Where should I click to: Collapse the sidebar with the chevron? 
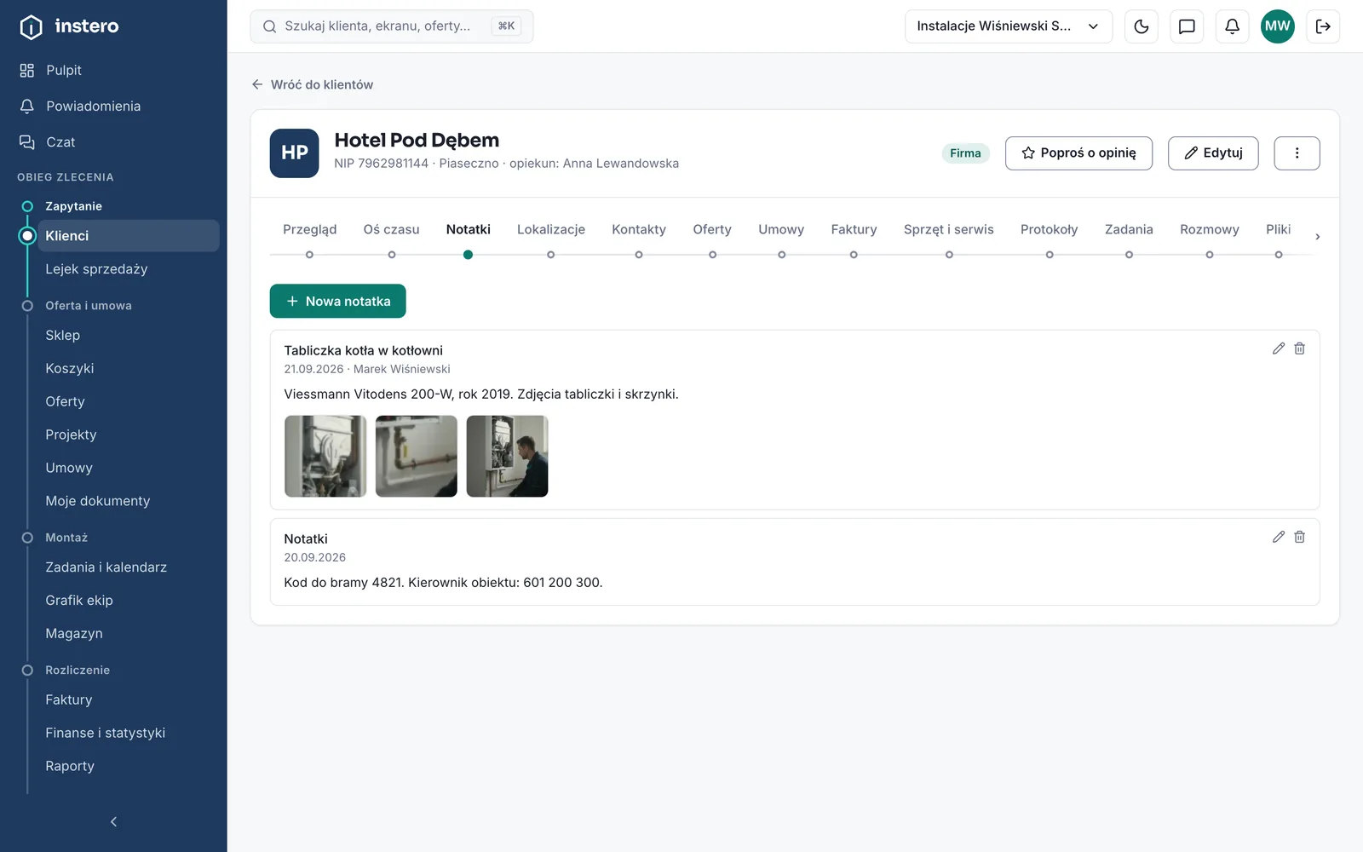tap(113, 822)
